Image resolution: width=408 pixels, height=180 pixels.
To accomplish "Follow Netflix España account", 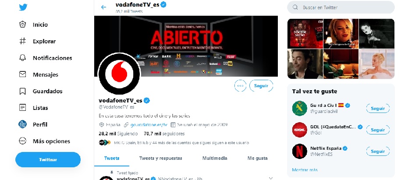I will coord(378,152).
